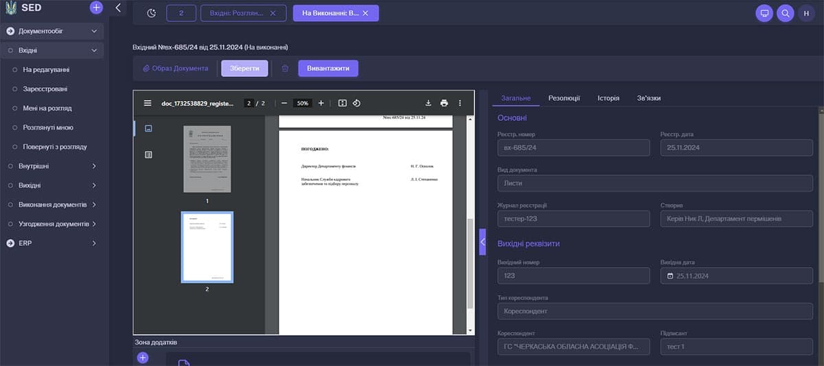
Task: Zoom in the PDF with plus icon
Action: click(x=321, y=103)
